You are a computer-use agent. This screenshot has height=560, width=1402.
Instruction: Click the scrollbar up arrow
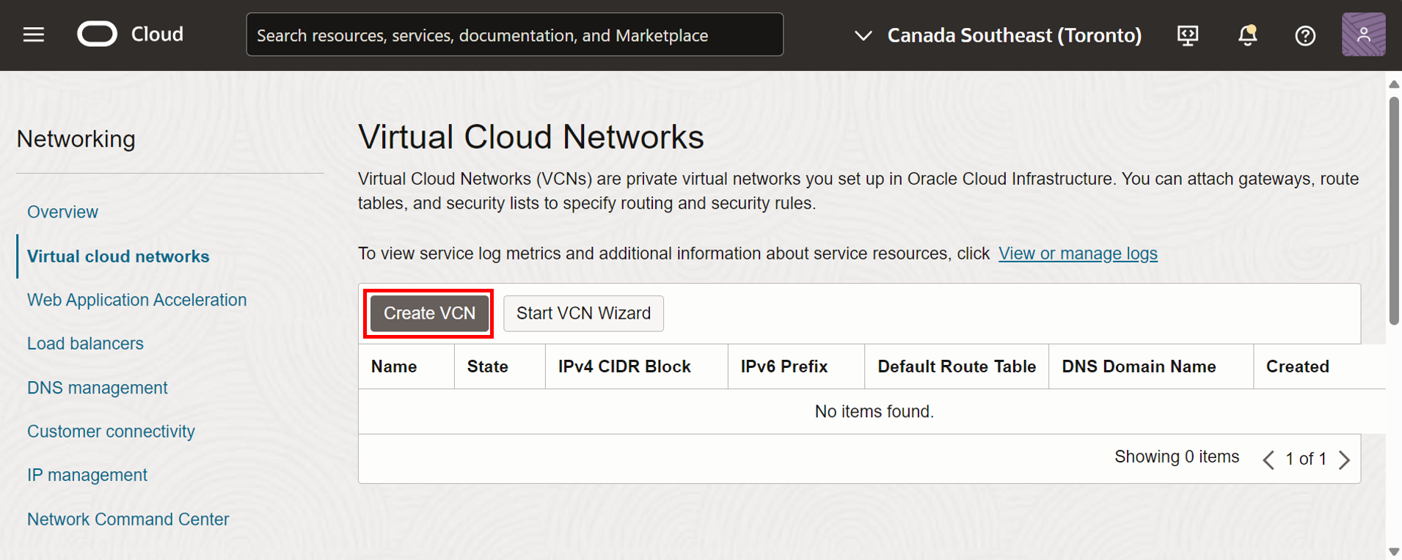(1394, 84)
